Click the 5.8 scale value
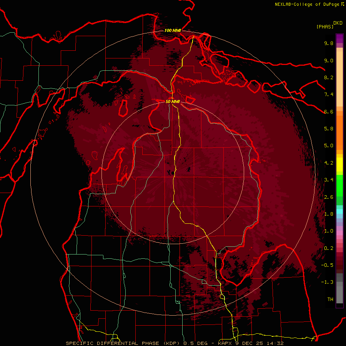The image size is (346, 346). click(329, 129)
